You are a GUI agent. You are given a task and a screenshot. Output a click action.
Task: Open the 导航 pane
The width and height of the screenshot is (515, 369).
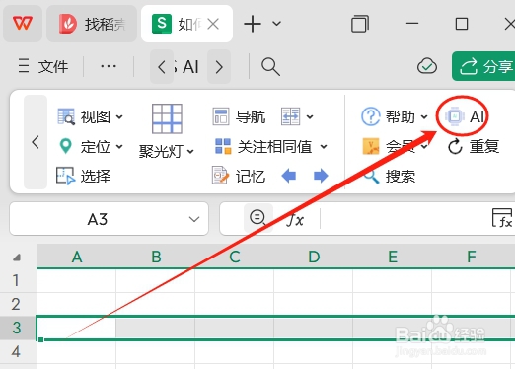[239, 116]
